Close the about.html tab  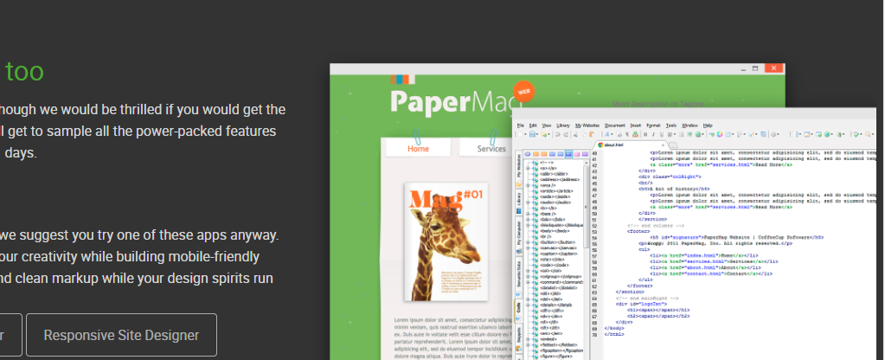[663, 145]
